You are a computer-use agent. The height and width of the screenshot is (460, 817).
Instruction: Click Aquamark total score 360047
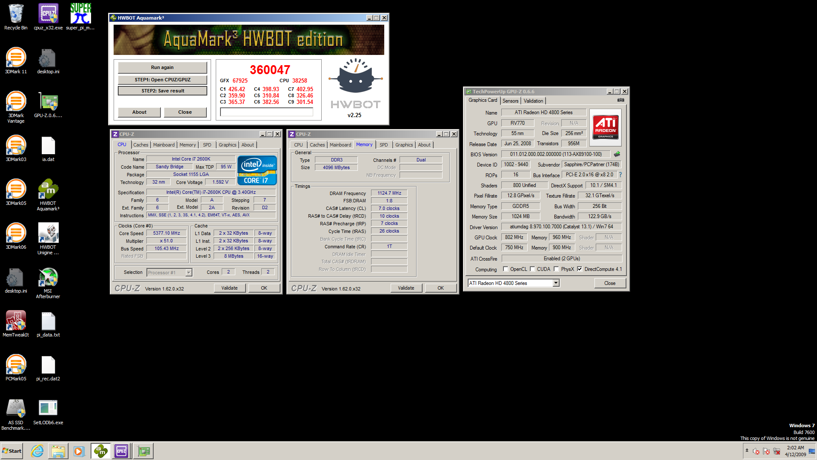point(270,70)
